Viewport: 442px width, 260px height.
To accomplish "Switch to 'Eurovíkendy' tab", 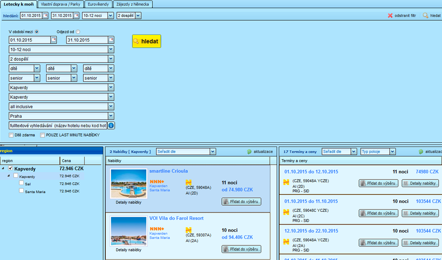I will pos(98,4).
